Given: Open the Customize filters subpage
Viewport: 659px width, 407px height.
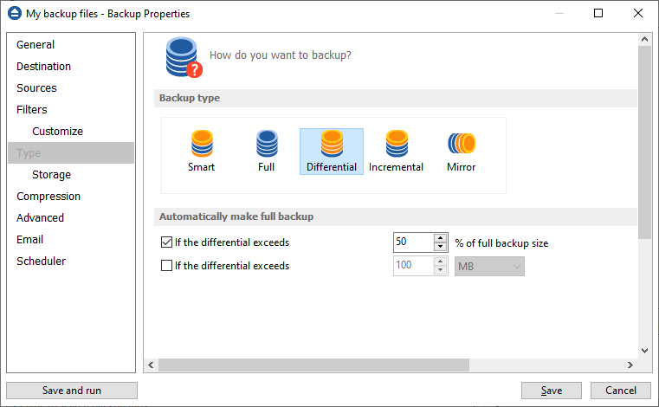Looking at the screenshot, I should (71, 131).
